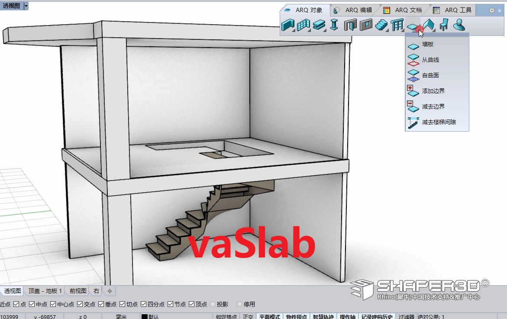Image resolution: width=507 pixels, height=319 pixels.
Task: Select the Railing tool icon
Action: (397, 25)
